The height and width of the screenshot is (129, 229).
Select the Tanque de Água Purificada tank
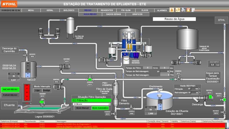click(187, 40)
